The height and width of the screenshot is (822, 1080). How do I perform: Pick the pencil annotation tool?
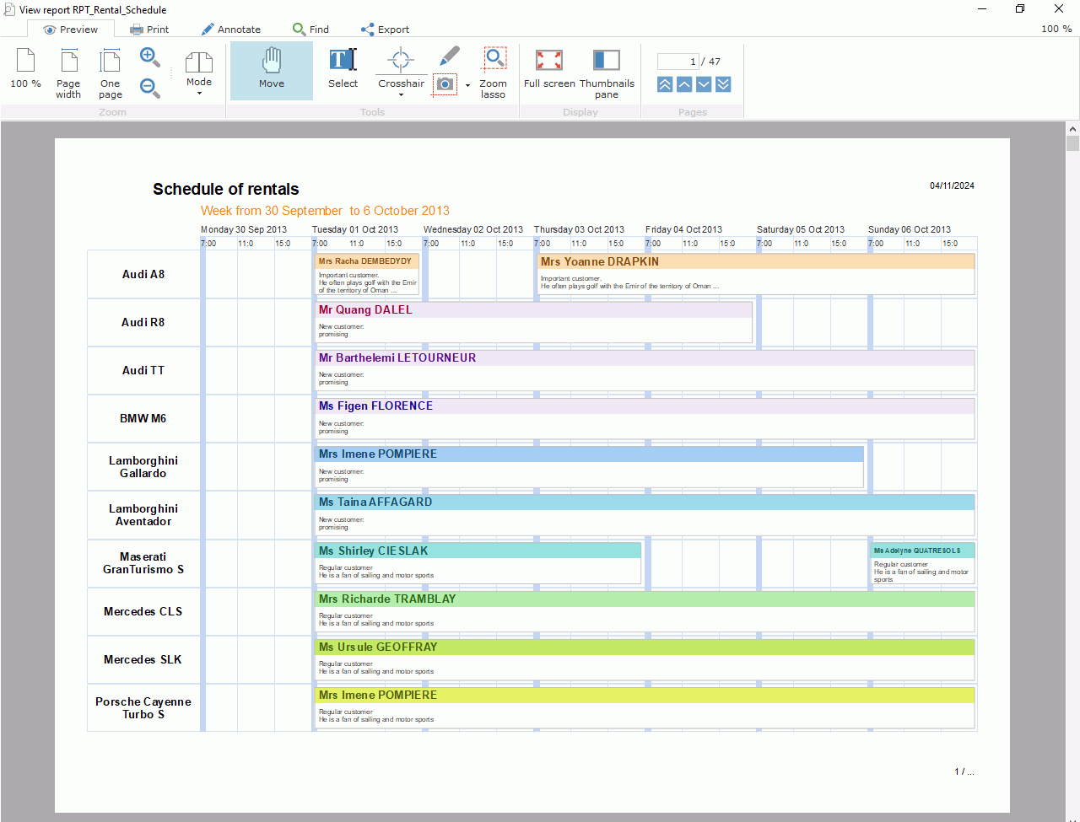(x=450, y=56)
